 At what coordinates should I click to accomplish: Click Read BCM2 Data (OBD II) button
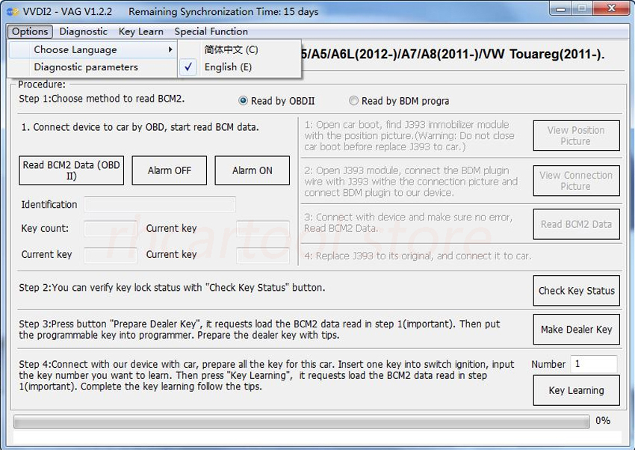click(x=71, y=170)
